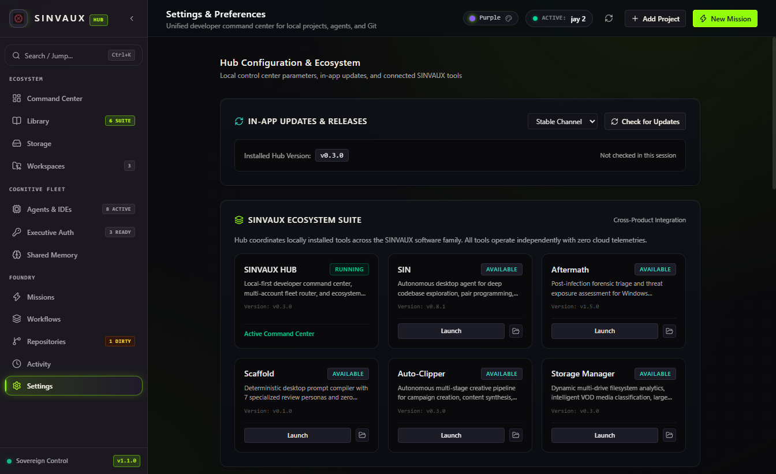This screenshot has width=776, height=474.
Task: Click the palette icon beside Purple
Action: (x=509, y=18)
